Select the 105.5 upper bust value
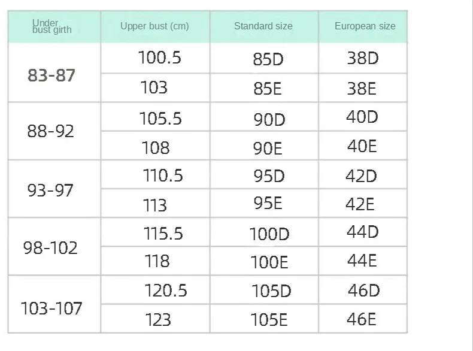The width and height of the screenshot is (473, 351). coord(160,119)
